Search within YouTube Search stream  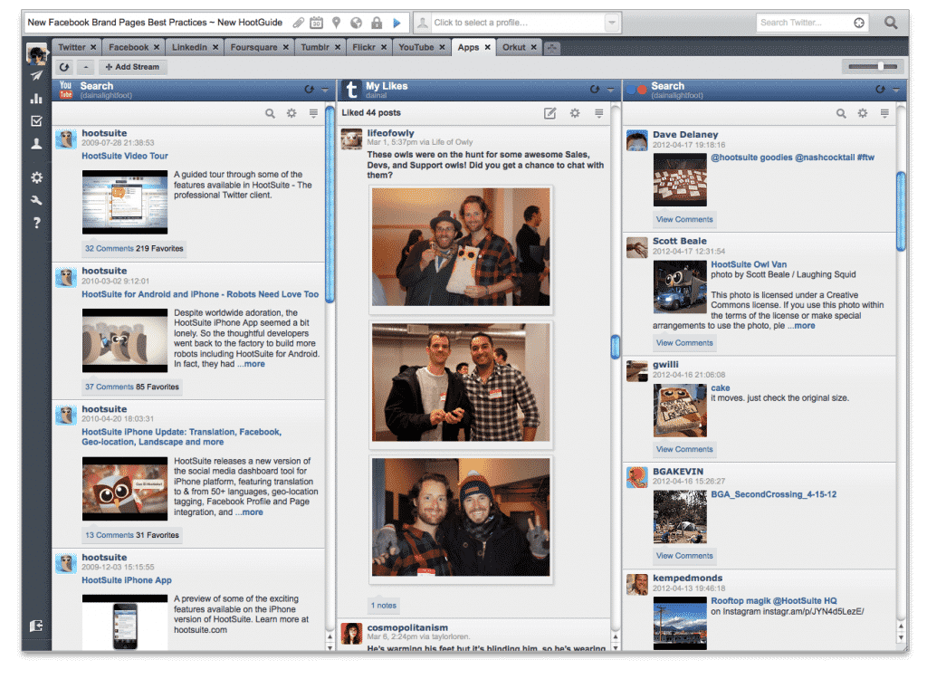270,113
